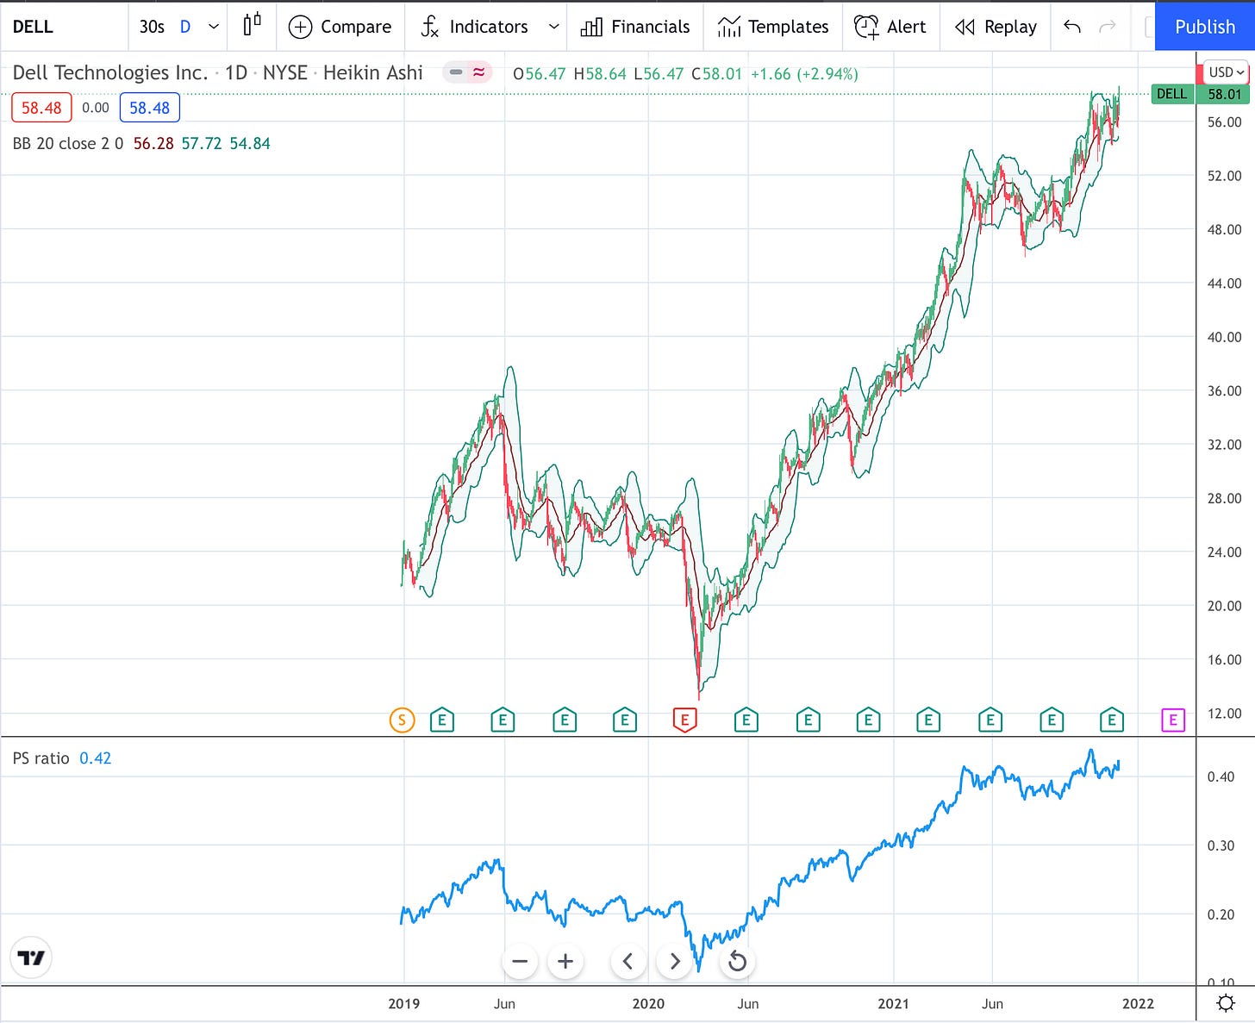Expand the Indicators favorites dropdown arrow

point(553,27)
